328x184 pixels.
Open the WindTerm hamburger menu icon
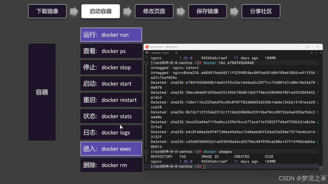click(x=320, y=53)
